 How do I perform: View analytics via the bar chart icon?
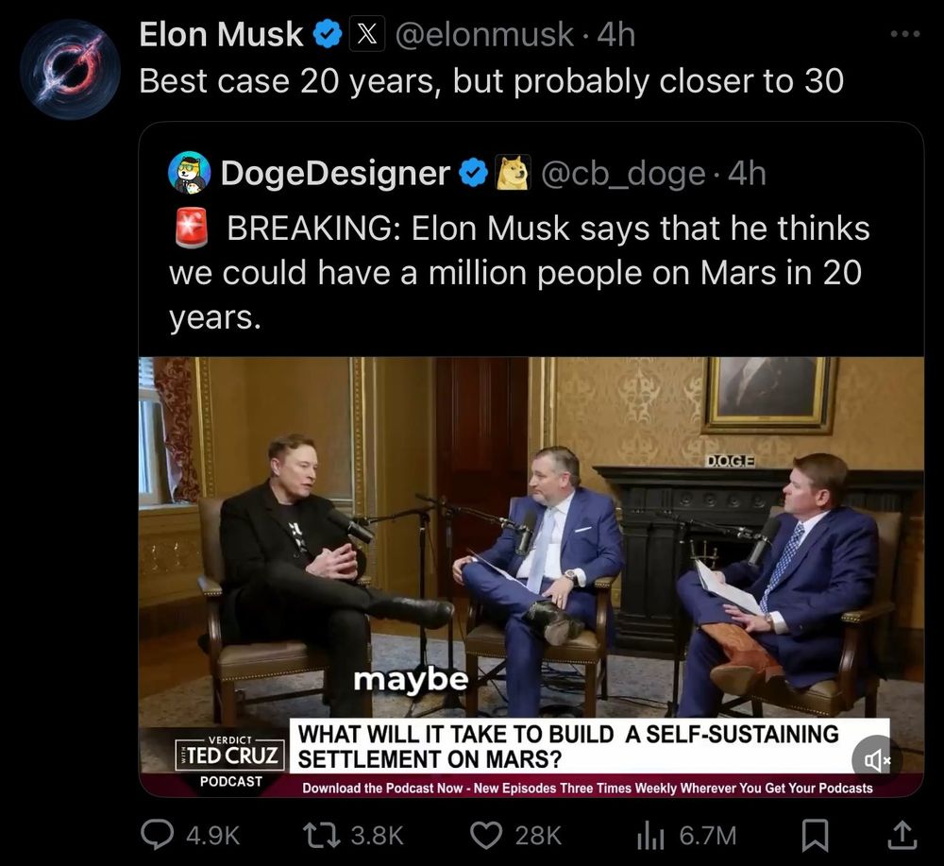(x=650, y=836)
